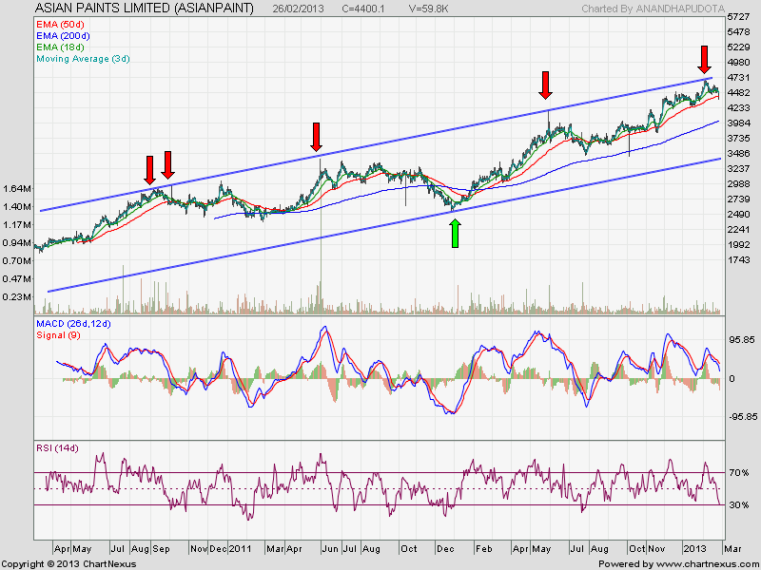The height and width of the screenshot is (570, 761).
Task: Click the volume V=59.8K value
Action: point(427,9)
